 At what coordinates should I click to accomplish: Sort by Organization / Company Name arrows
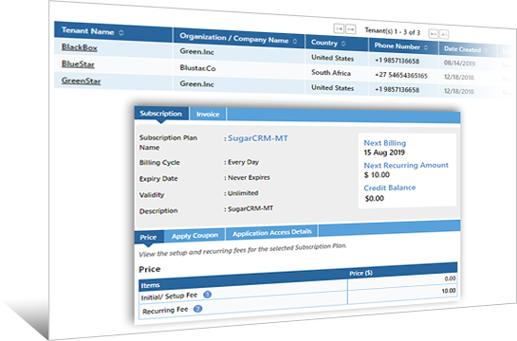tap(295, 41)
